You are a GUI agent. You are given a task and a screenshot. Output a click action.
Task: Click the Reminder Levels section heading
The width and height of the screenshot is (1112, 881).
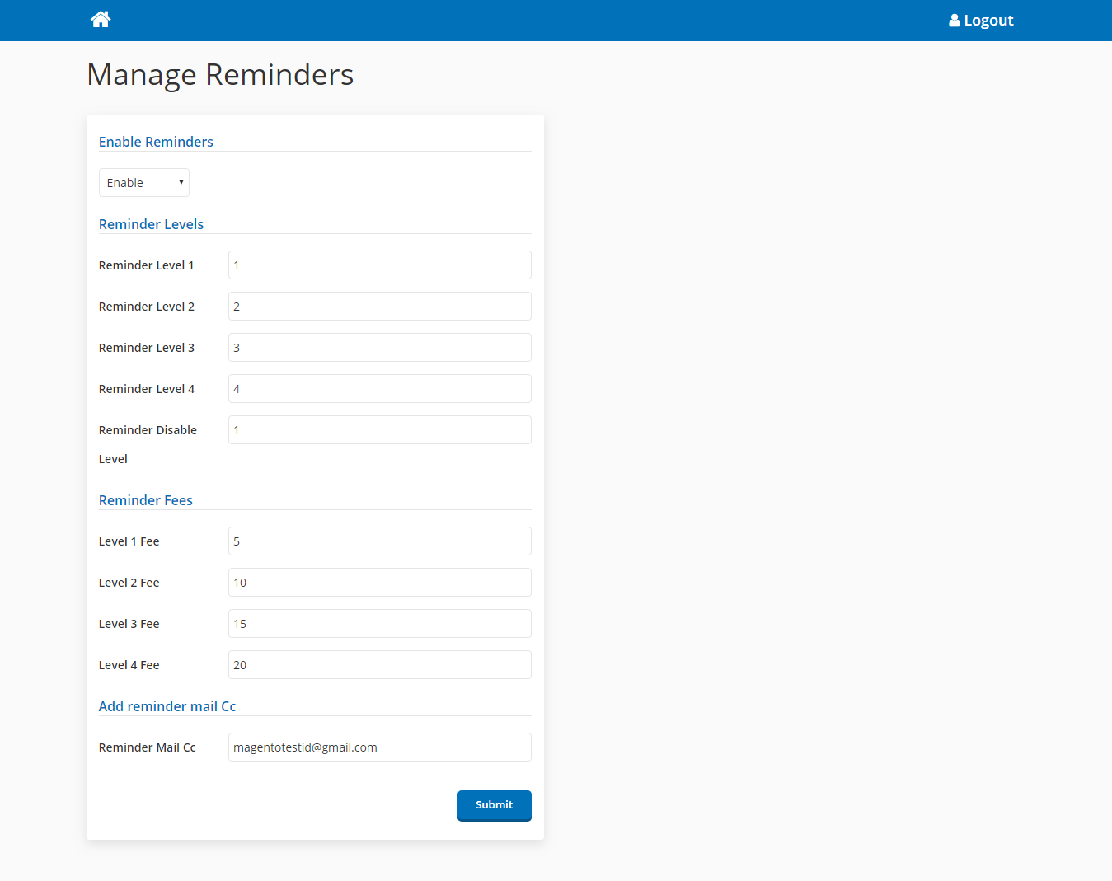pos(151,224)
